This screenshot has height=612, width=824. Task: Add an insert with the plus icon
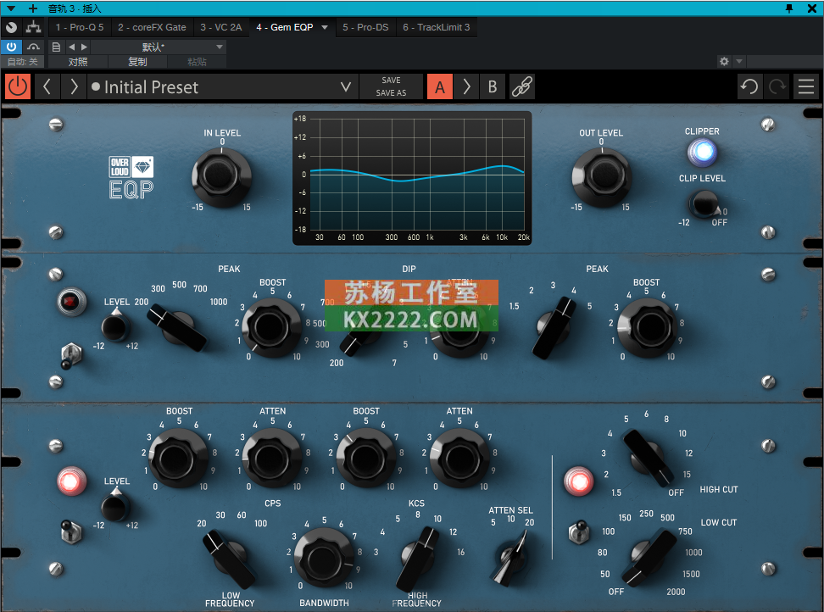[x=32, y=8]
